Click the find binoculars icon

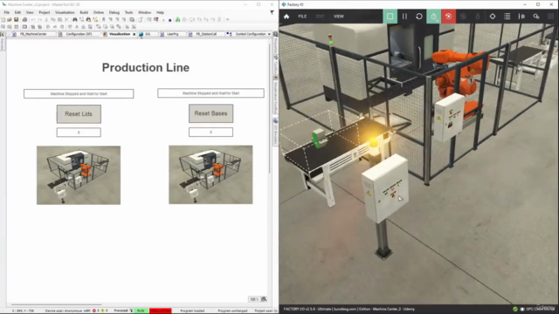coord(75,19)
